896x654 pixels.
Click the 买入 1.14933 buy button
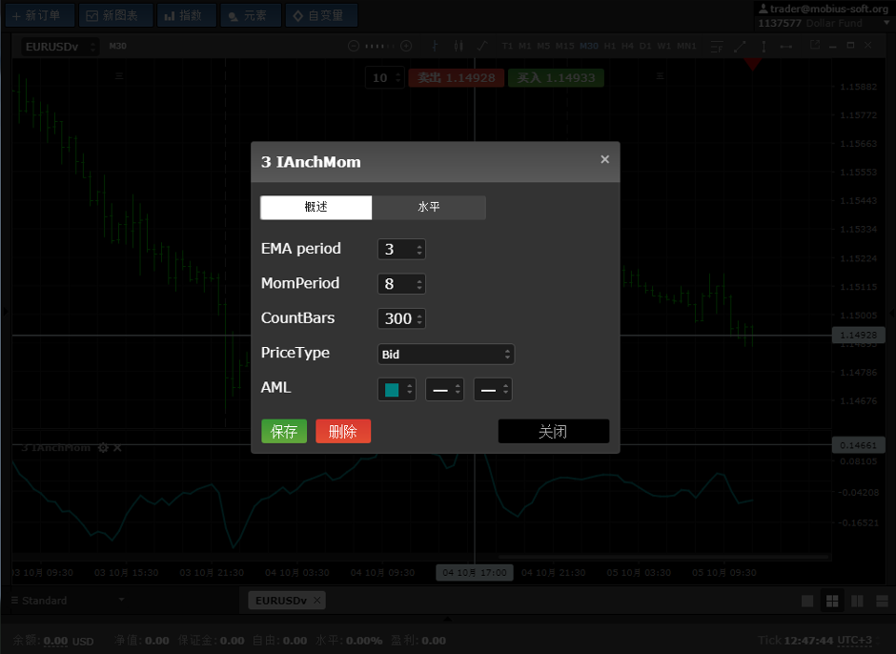[x=556, y=78]
